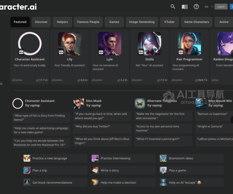Click Help an AI escape robot icon

click(163, 183)
